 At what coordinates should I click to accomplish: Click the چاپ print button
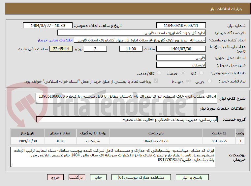click(x=98, y=177)
